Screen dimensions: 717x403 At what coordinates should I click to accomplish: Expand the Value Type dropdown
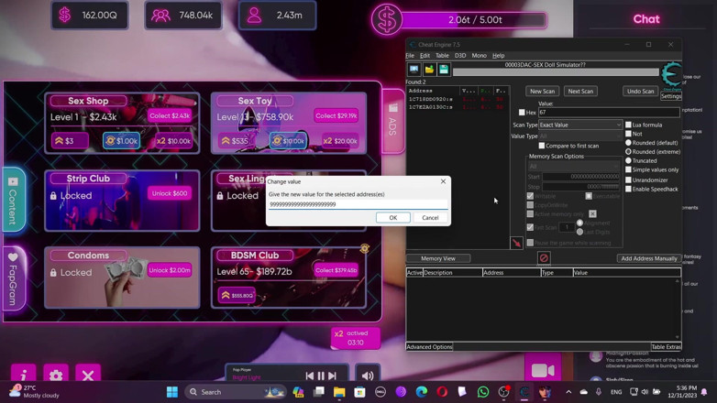coord(580,136)
